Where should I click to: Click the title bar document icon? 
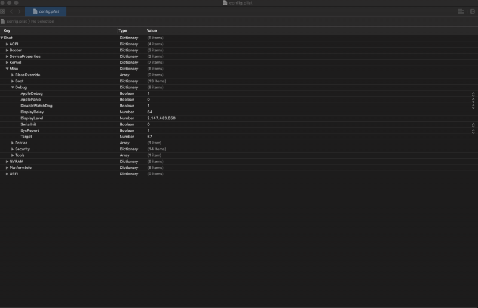[225, 3]
